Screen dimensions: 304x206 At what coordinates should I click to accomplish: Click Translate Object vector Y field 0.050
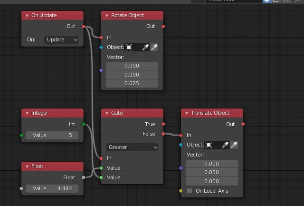[x=212, y=172]
